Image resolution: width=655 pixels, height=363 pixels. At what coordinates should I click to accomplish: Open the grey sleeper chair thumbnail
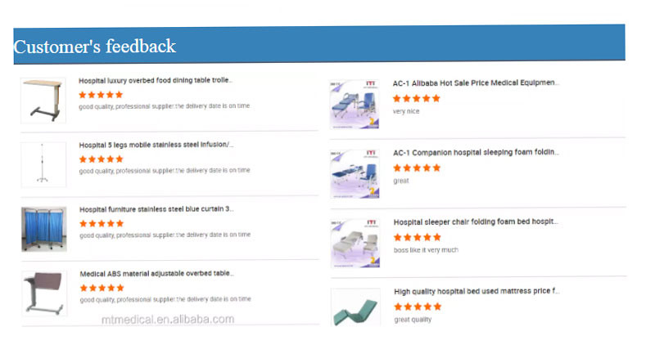(x=355, y=244)
